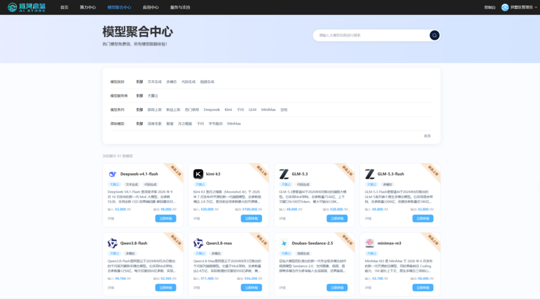The image size is (540, 300).
Task: Click the round search magnifier button
Action: (434, 35)
